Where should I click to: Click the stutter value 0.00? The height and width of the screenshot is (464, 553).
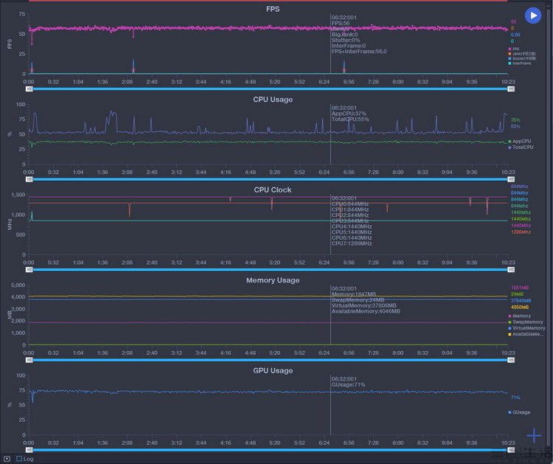click(x=515, y=35)
